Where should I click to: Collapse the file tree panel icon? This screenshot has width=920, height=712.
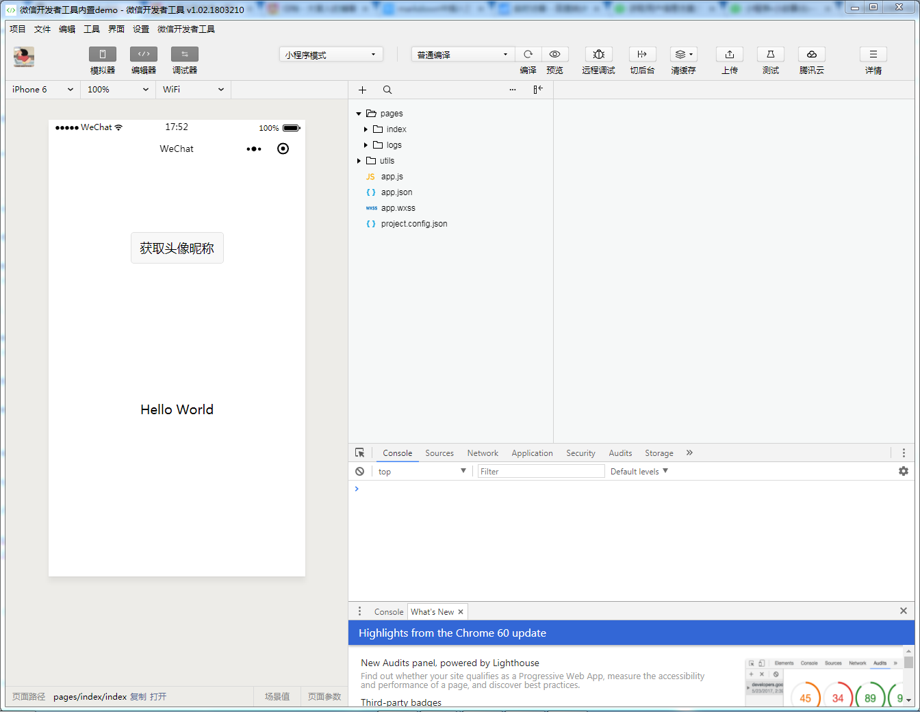pos(538,90)
